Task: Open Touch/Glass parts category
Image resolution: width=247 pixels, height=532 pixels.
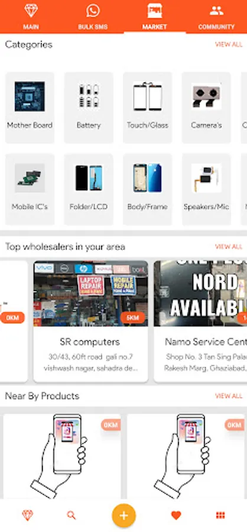Action: [148, 108]
